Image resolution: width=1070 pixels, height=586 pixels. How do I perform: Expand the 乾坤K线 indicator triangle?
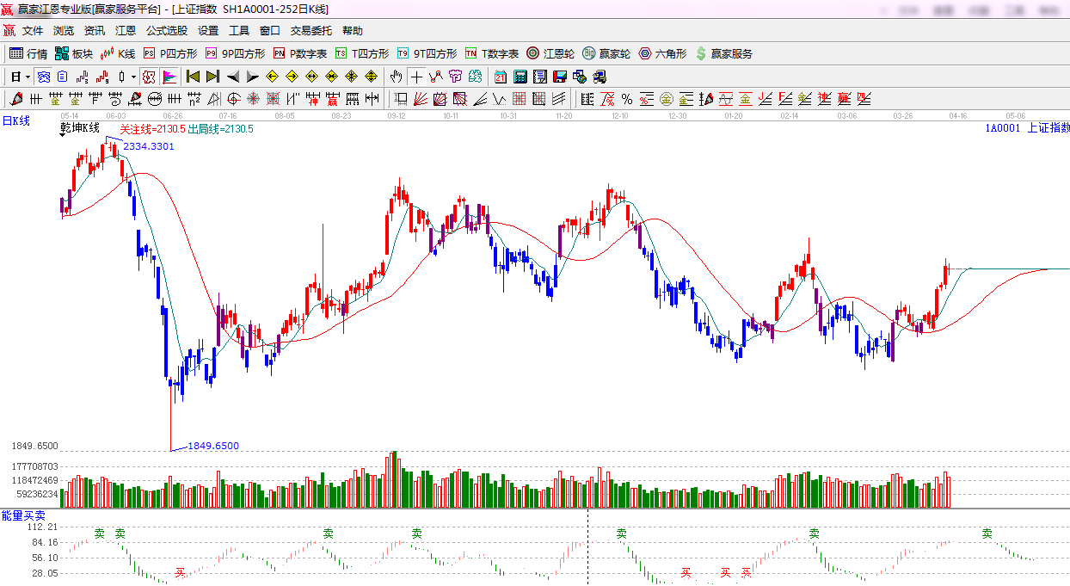click(x=64, y=136)
